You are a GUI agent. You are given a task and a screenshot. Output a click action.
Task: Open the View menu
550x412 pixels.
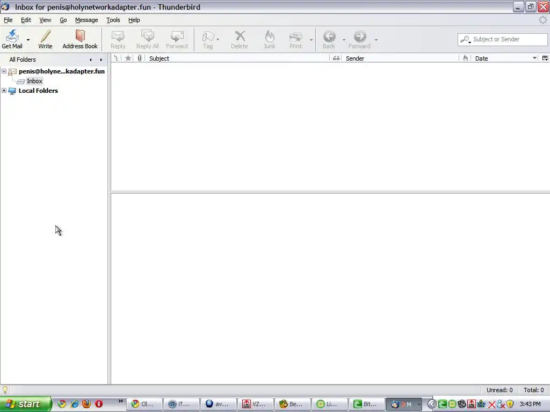pos(45,20)
